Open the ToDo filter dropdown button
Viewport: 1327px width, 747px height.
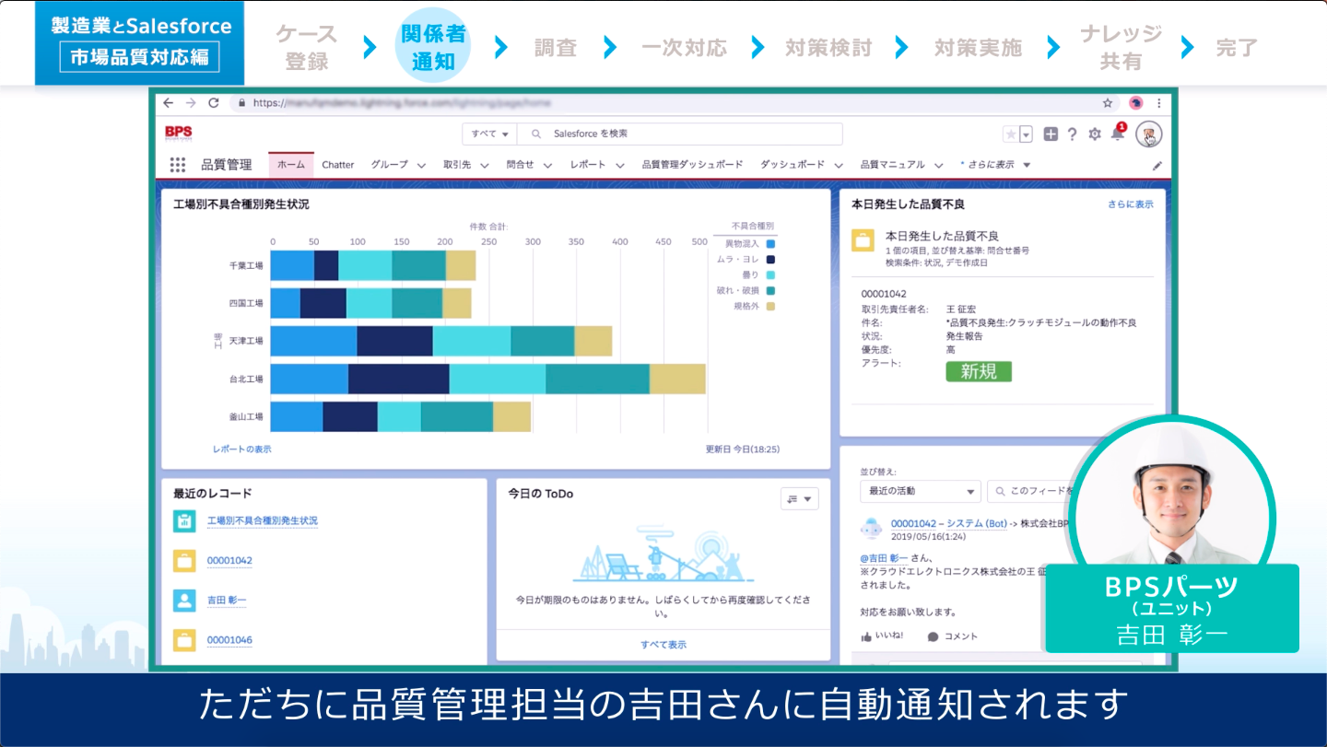(x=799, y=499)
